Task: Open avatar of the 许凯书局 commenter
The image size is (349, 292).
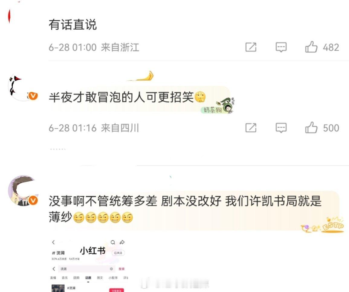Action: [x=23, y=190]
